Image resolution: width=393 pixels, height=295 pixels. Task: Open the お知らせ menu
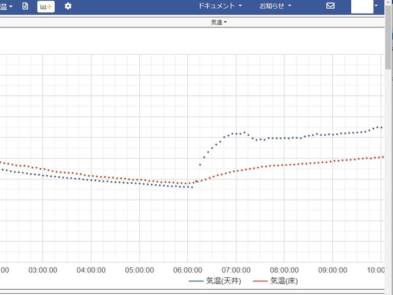click(274, 6)
